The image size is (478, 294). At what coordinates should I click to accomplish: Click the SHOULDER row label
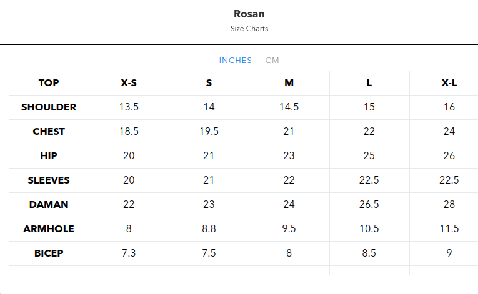click(x=49, y=107)
